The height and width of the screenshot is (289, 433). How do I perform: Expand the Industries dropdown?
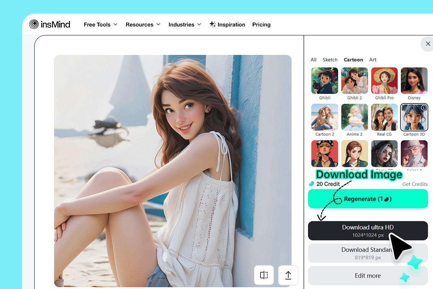185,25
